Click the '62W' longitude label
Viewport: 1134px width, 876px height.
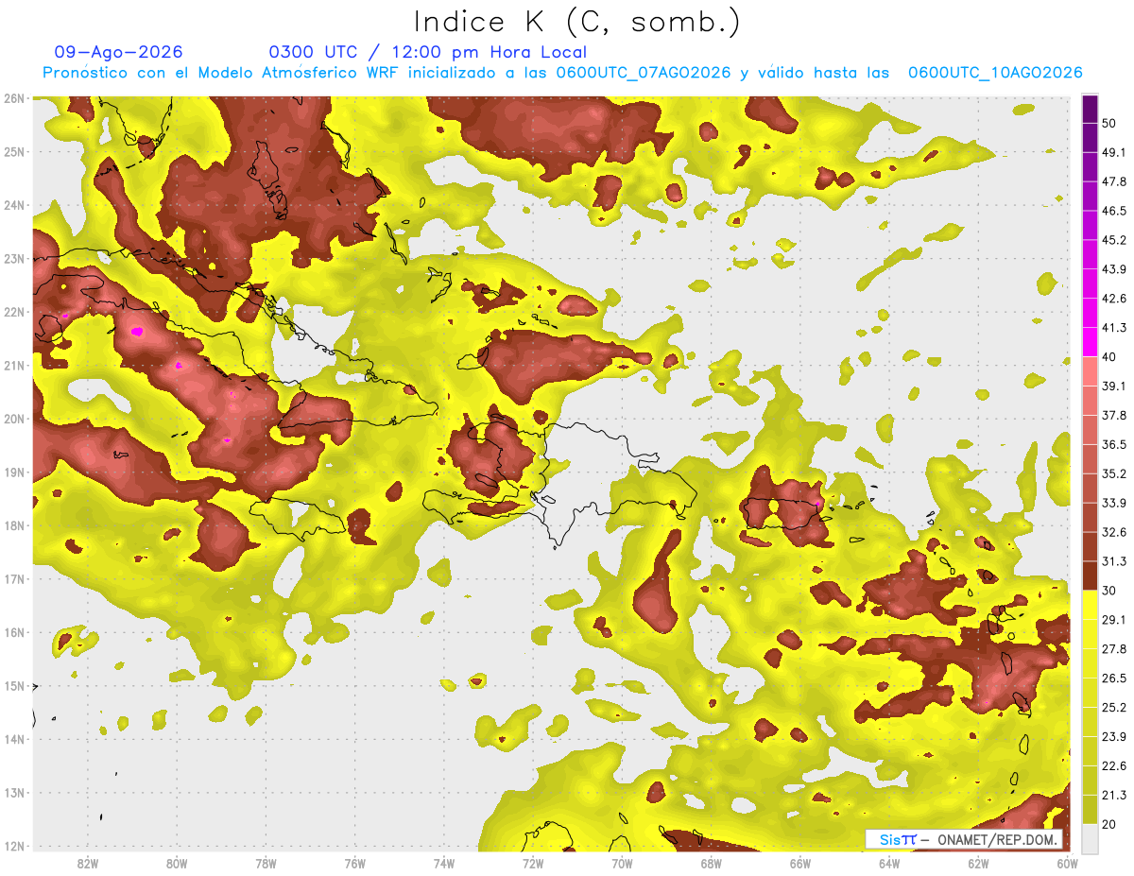[x=978, y=864]
